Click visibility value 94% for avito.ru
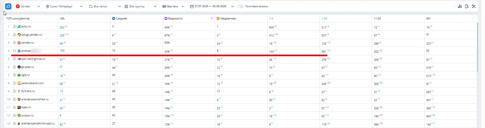Screen dimensions: 485x128 point(167,27)
